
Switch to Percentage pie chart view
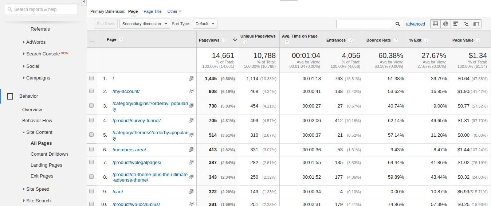coord(445,24)
